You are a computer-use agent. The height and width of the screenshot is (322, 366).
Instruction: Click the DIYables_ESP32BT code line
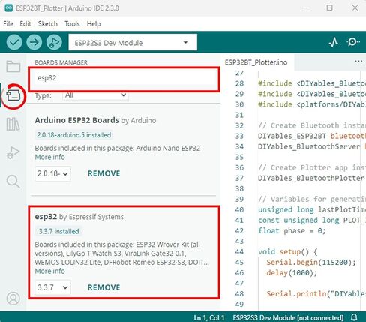coord(312,136)
